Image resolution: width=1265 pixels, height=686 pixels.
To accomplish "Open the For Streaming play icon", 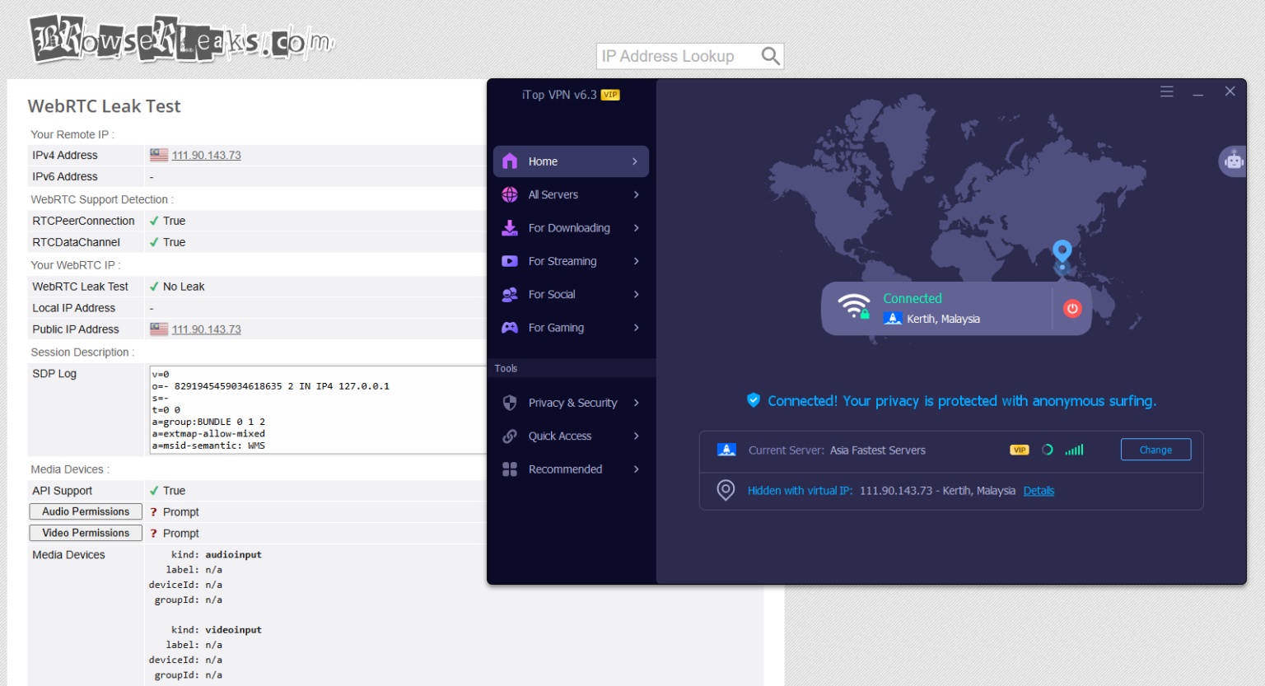I will 510,260.
